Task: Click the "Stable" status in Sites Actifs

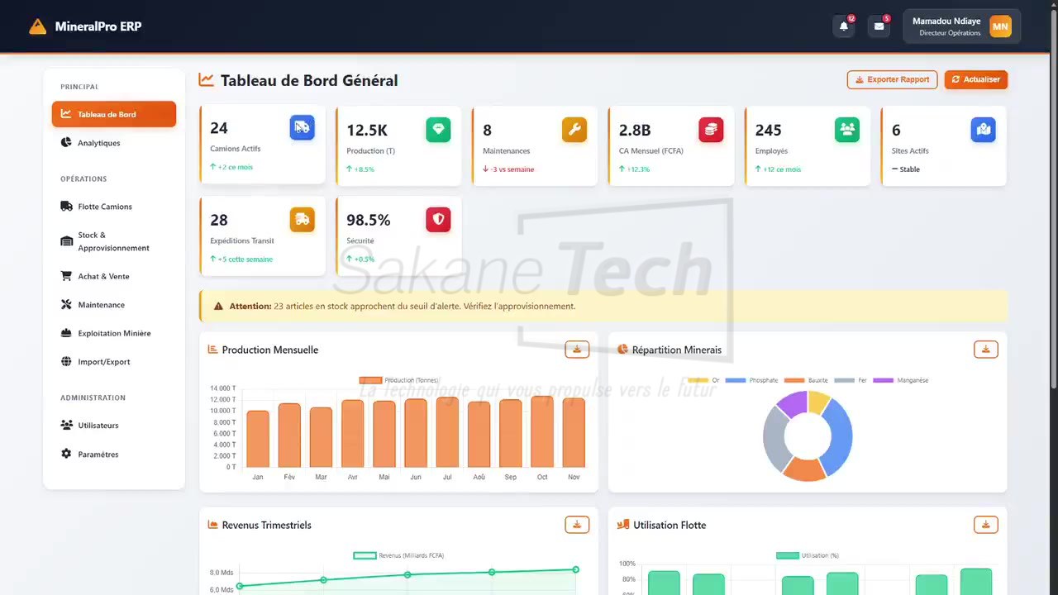Action: [906, 169]
